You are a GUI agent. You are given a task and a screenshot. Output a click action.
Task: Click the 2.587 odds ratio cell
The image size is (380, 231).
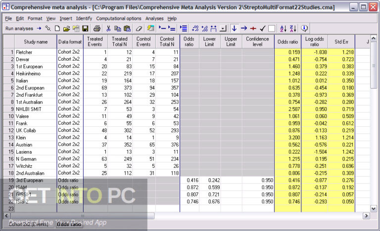(x=288, y=109)
